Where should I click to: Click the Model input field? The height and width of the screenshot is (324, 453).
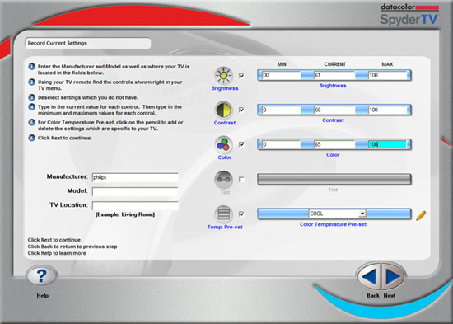coord(135,191)
